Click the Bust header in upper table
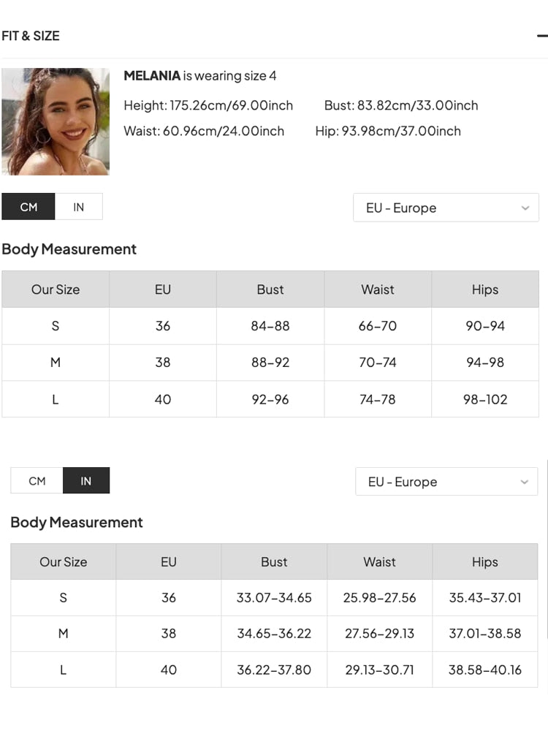The width and height of the screenshot is (548, 731). pos(270,289)
